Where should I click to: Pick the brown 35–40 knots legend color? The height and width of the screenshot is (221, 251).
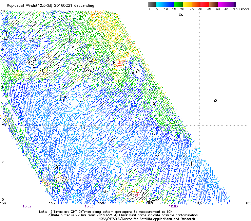tap(214, 4)
